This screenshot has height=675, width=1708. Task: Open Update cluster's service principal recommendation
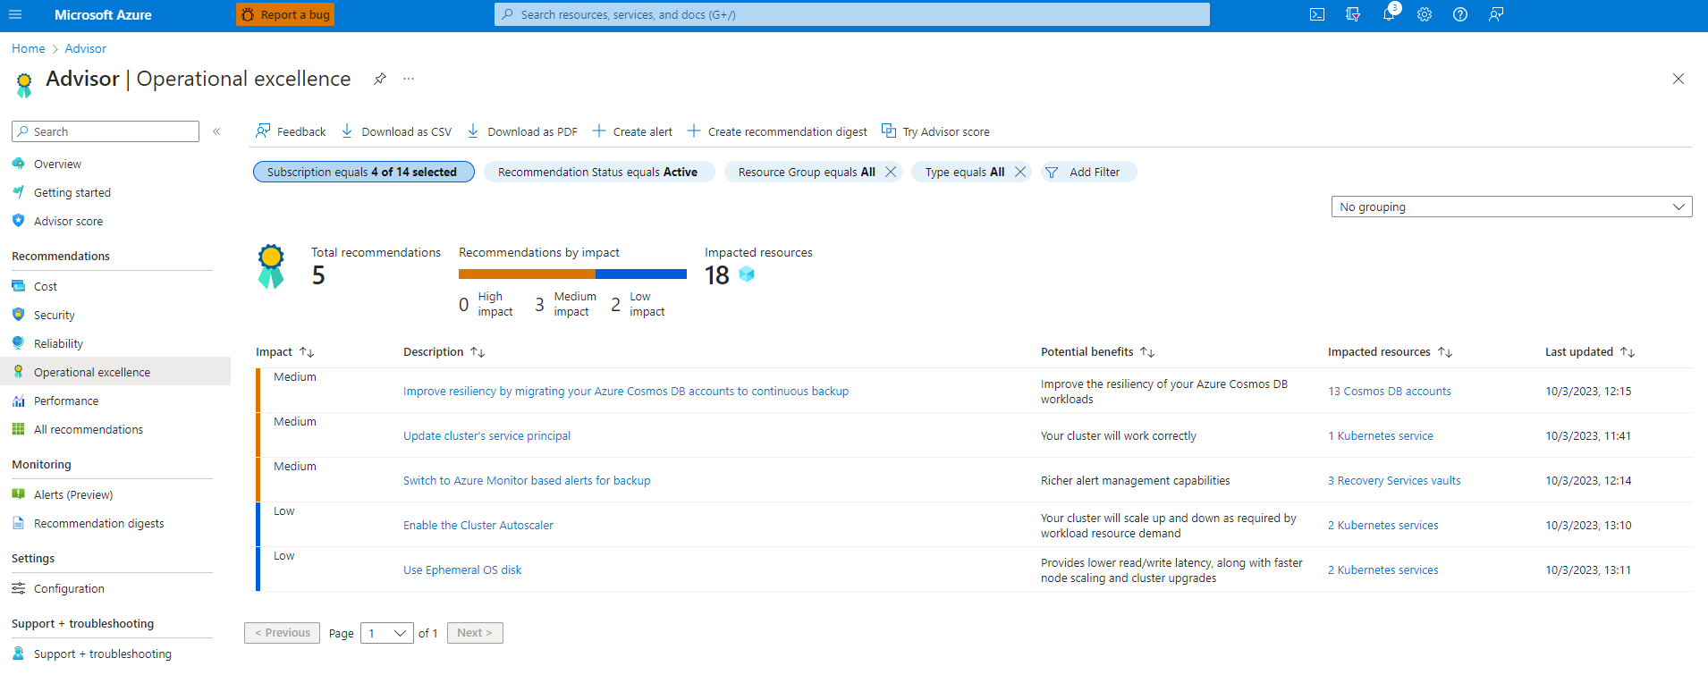[486, 435]
